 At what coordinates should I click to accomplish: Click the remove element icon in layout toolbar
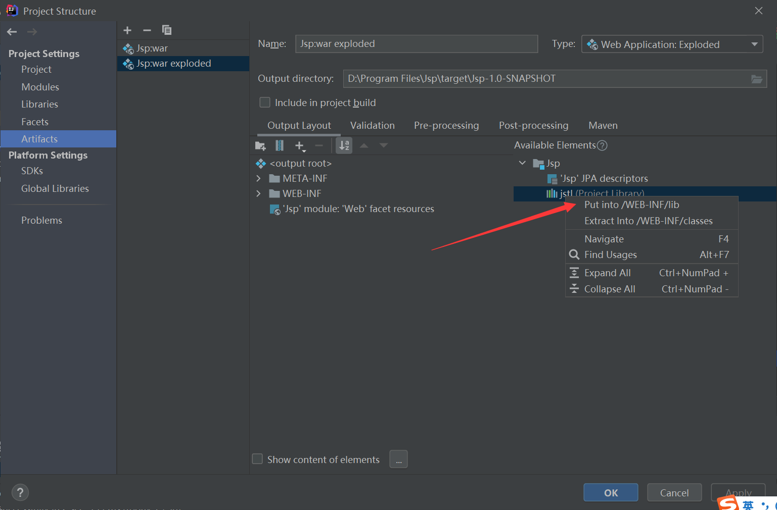[319, 146]
